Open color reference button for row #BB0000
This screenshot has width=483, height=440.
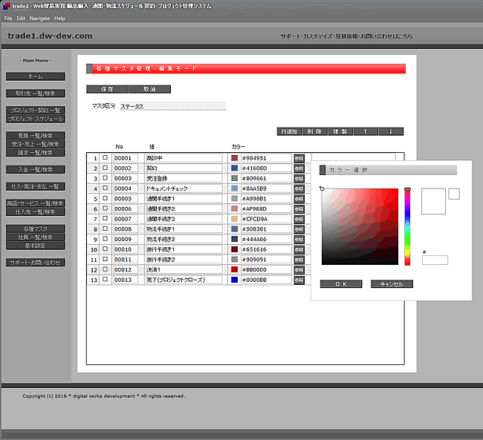pos(299,270)
